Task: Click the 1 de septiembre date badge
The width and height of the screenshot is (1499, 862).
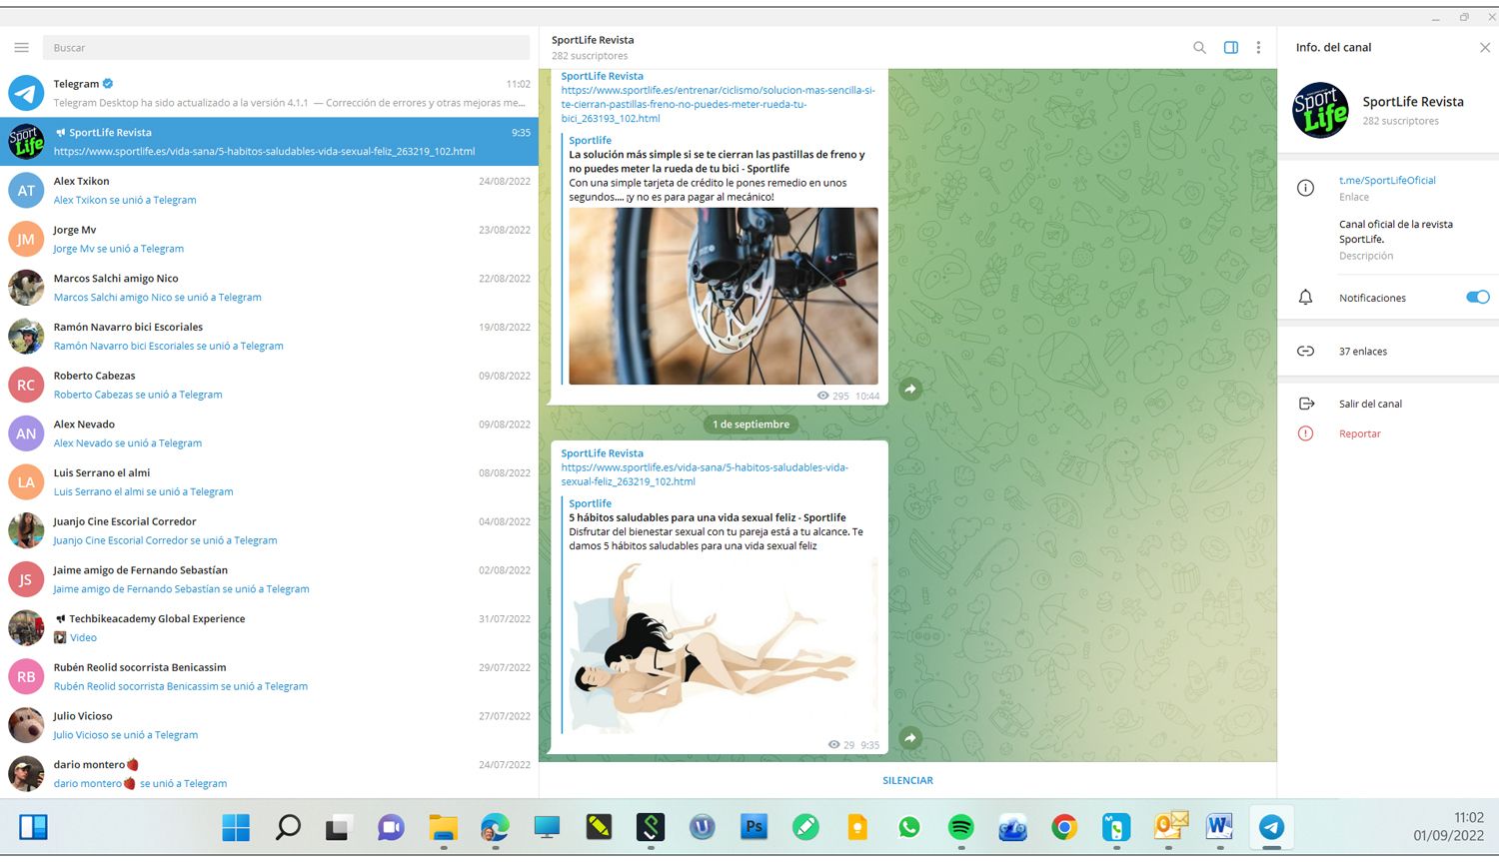Action: point(750,425)
